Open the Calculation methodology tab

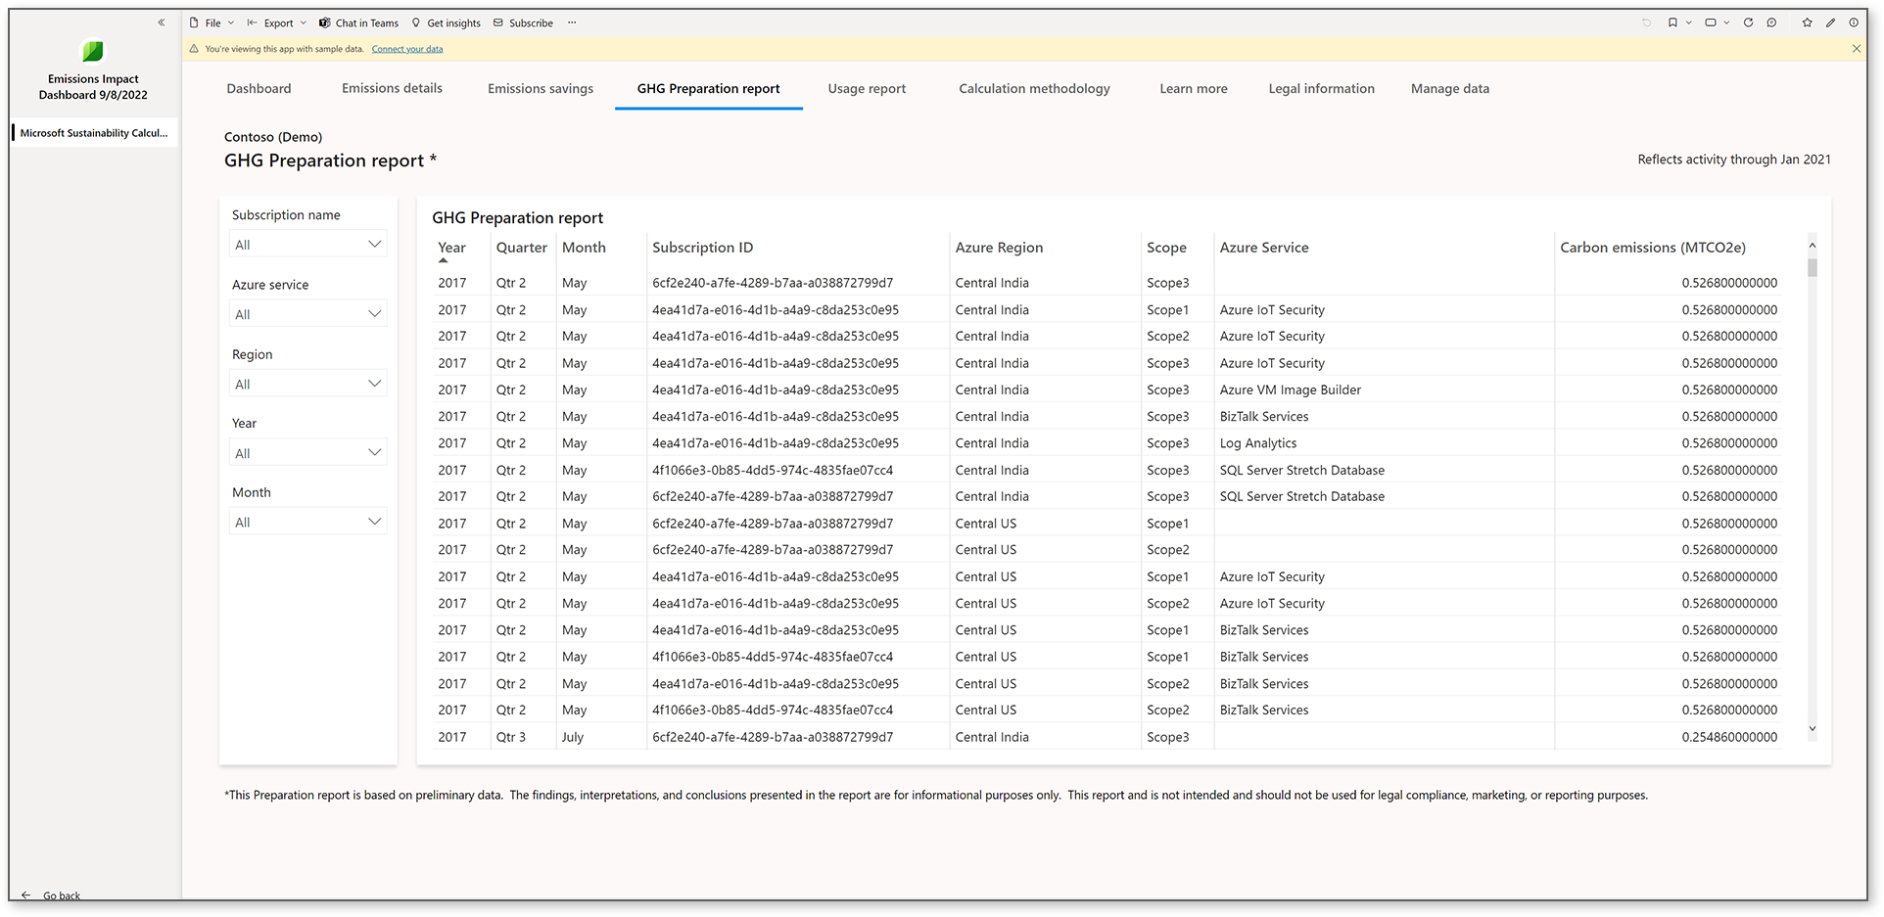1034,88
